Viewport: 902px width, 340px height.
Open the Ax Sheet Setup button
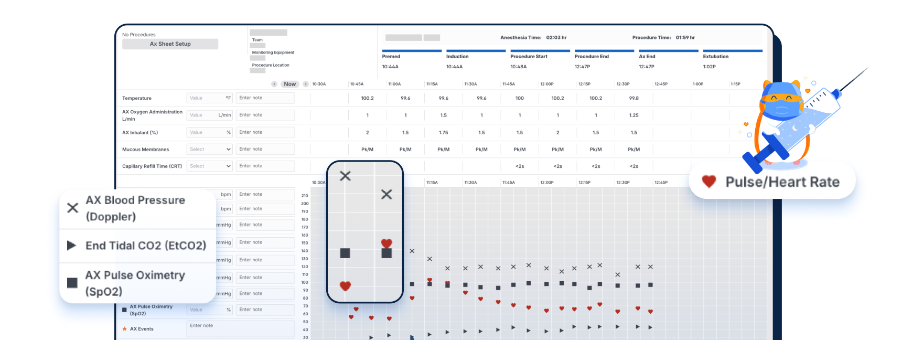(x=170, y=44)
